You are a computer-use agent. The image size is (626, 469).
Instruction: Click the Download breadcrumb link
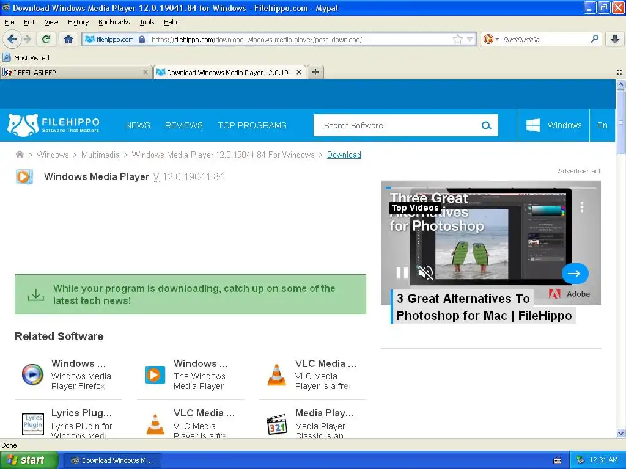(344, 155)
